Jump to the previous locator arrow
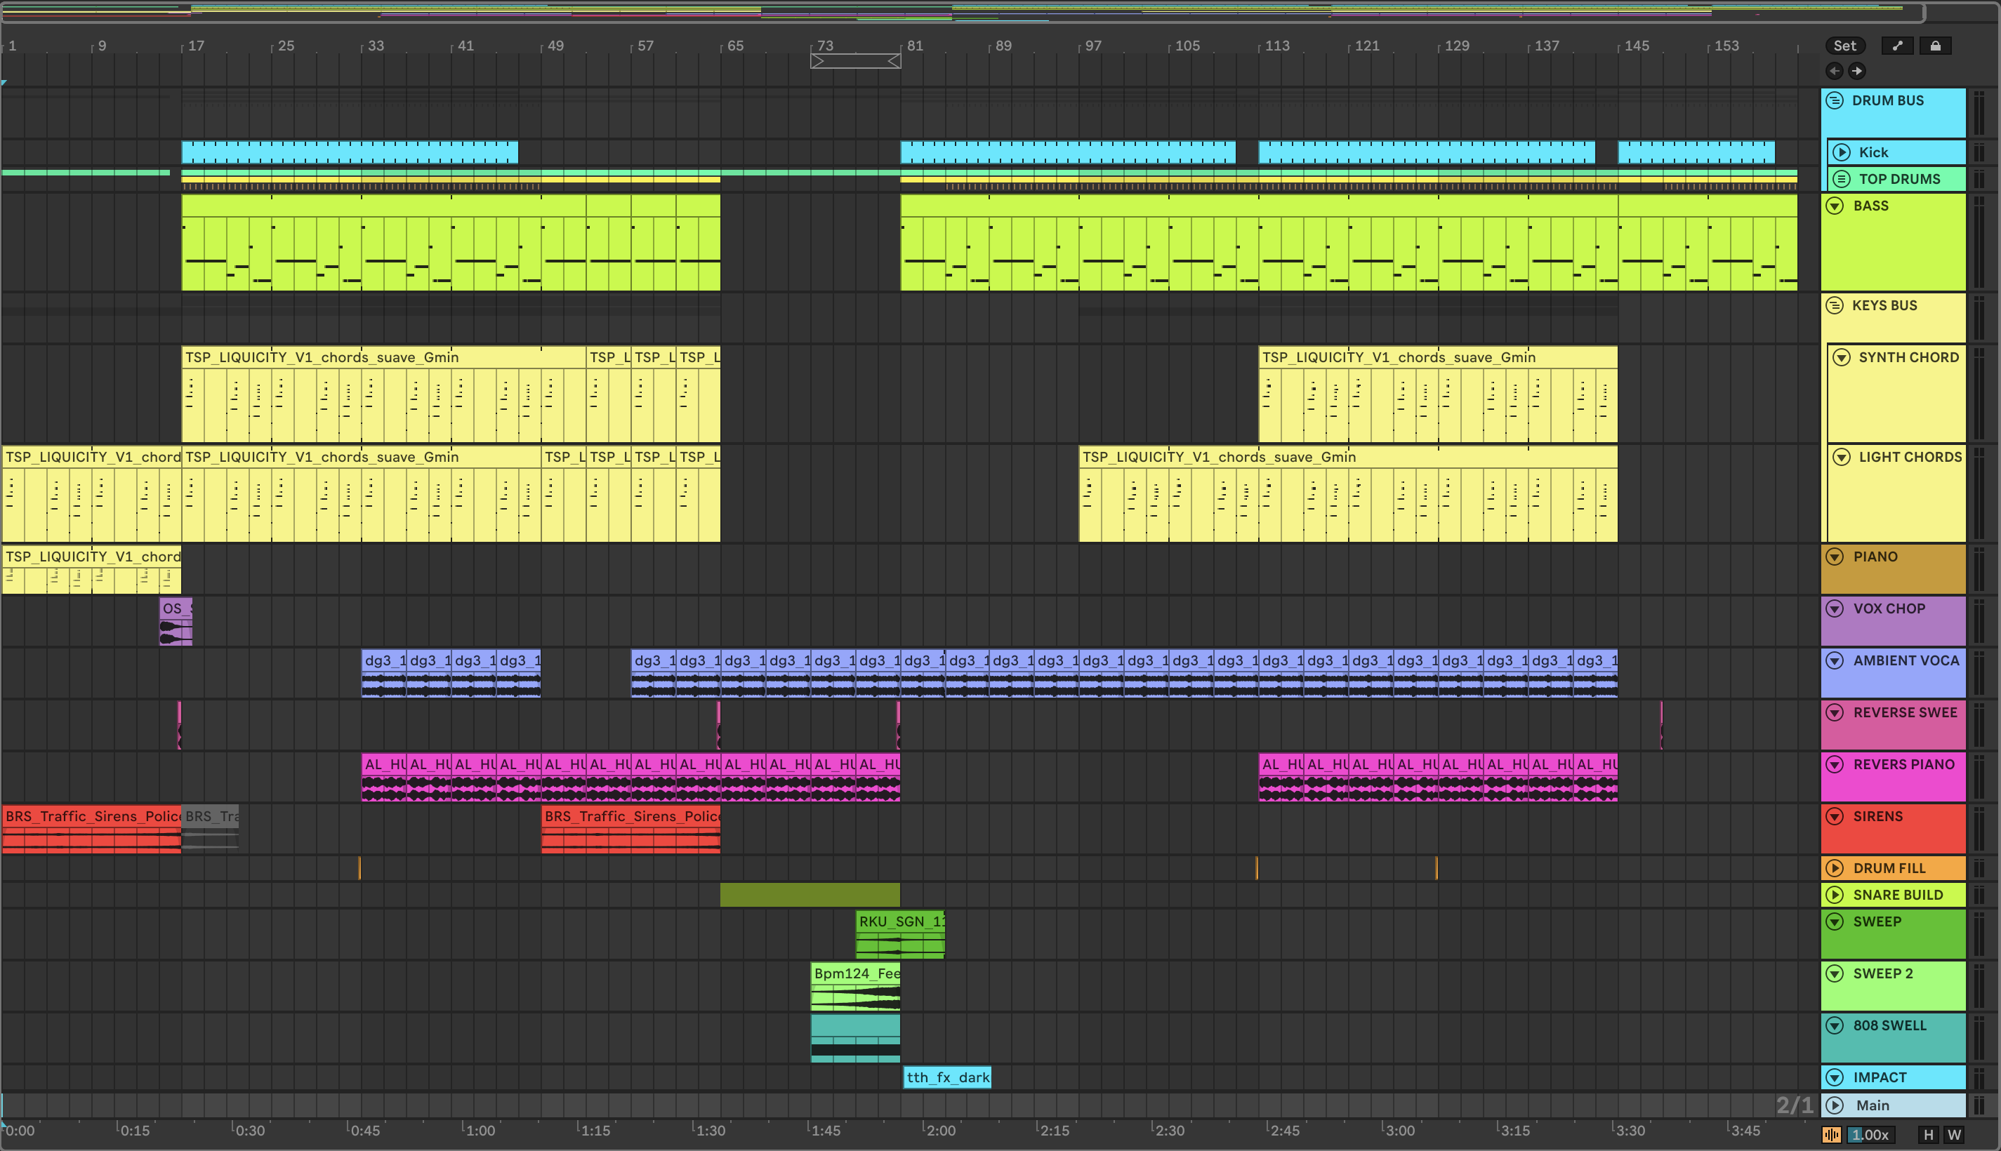Viewport: 2001px width, 1151px height. click(x=1834, y=71)
